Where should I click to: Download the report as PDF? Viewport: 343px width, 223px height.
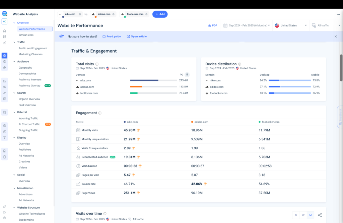click(212, 25)
